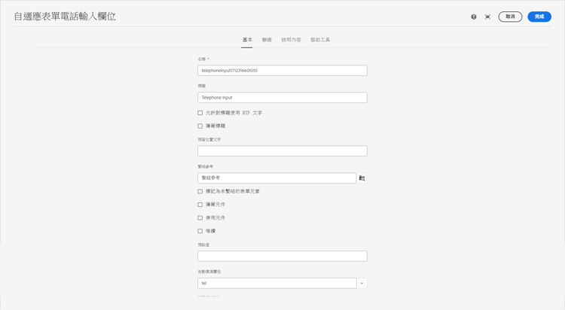Image resolution: width=565 pixels, height=310 pixels.
Task: Click the 預留位置文字 label
Action: (x=209, y=140)
